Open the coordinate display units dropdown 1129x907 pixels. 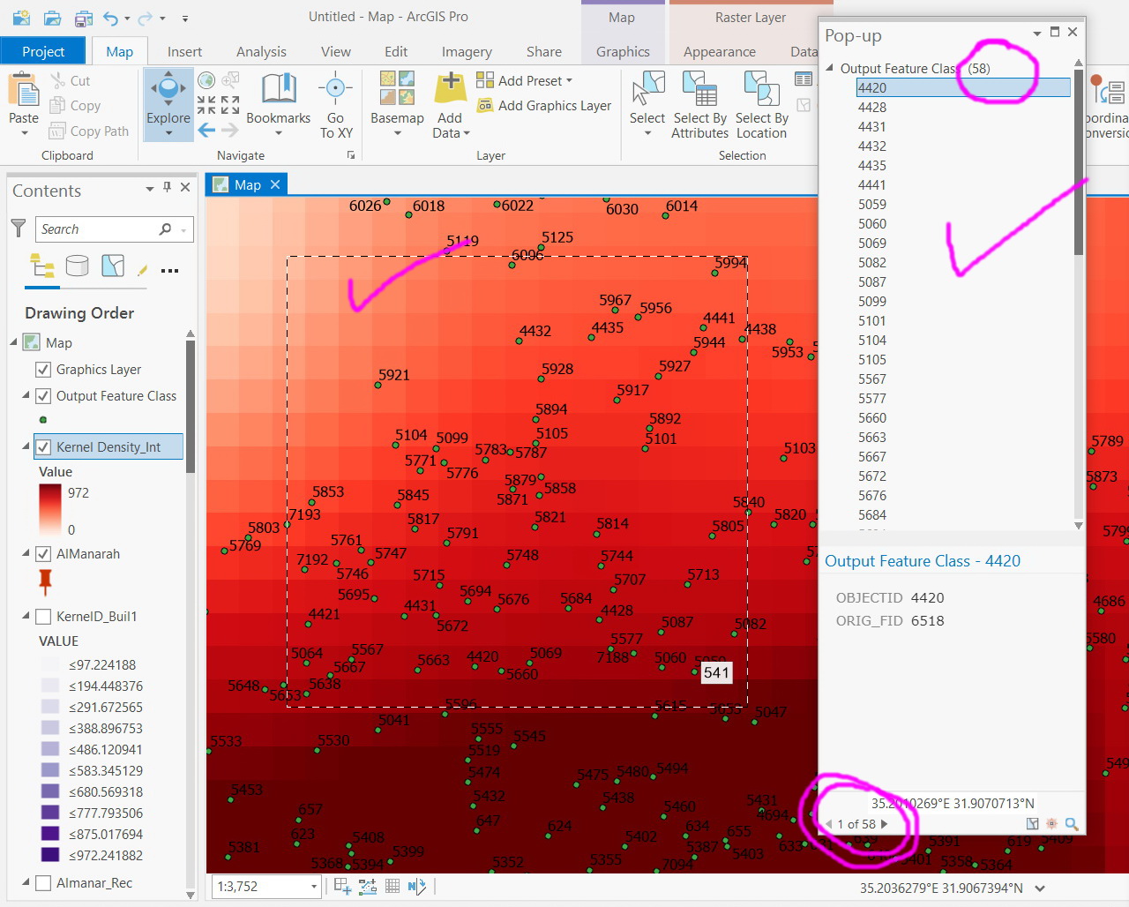[x=1040, y=888]
